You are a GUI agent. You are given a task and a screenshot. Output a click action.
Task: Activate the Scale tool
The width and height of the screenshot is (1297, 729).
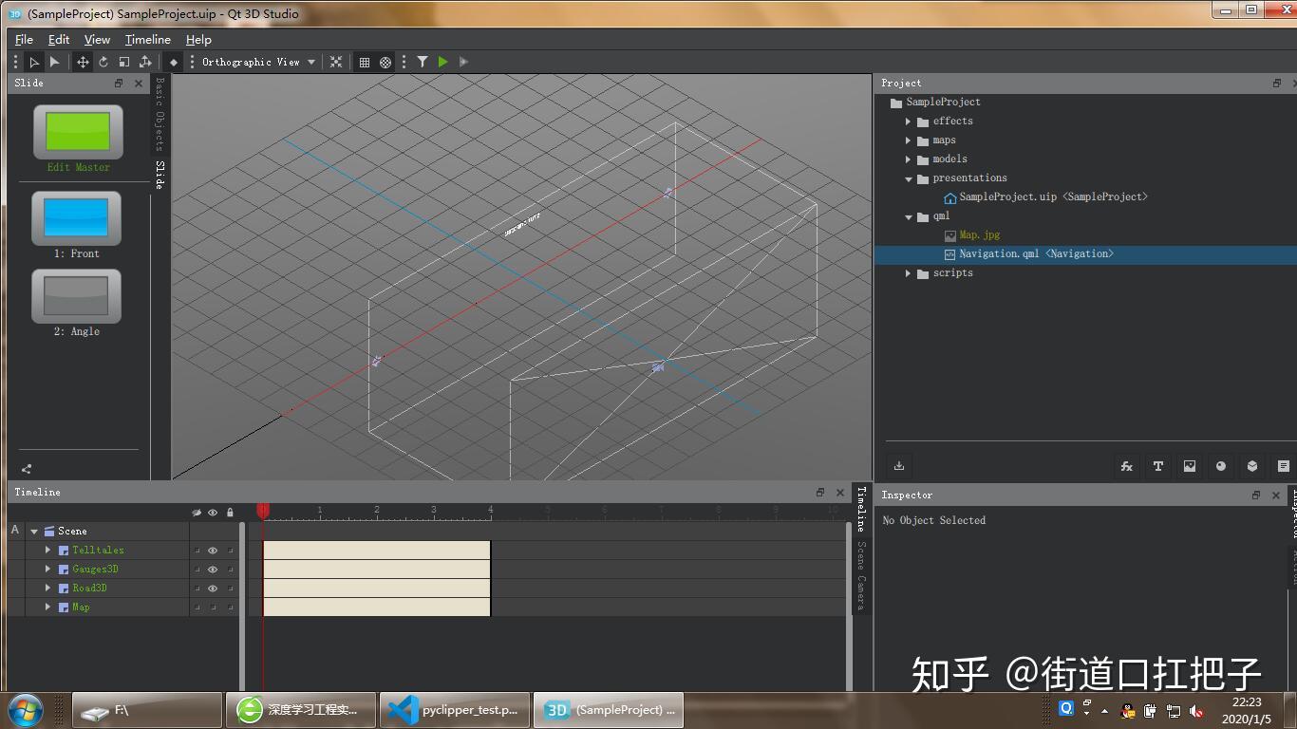[123, 62]
